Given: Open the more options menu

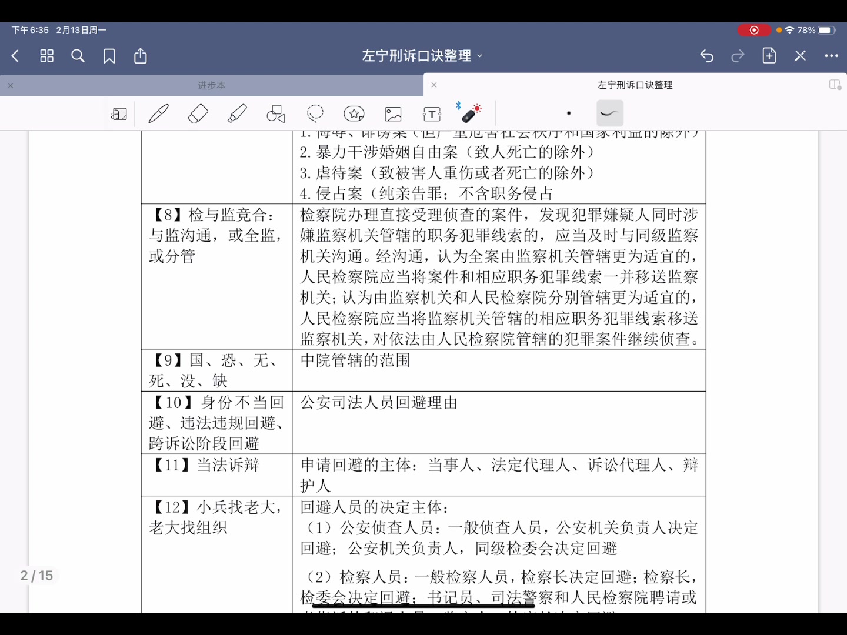Looking at the screenshot, I should tap(831, 56).
